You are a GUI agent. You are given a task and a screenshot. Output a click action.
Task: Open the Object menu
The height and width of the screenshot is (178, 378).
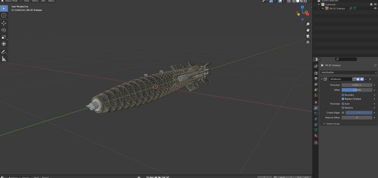[51, 1]
